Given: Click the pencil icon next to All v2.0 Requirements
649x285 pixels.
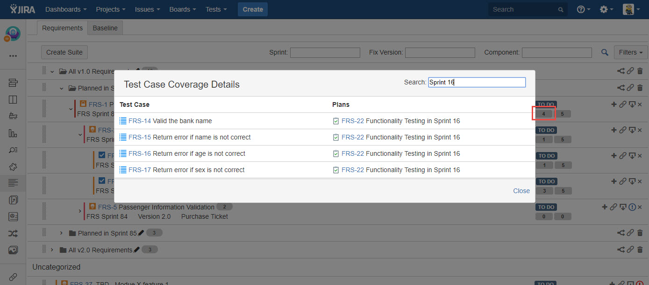Looking at the screenshot, I should coord(136,250).
